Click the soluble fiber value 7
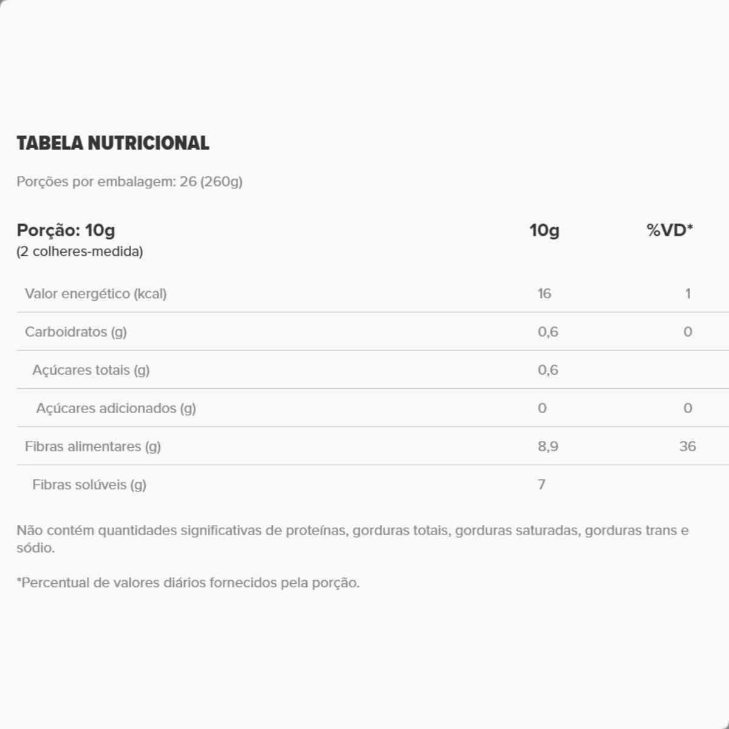The height and width of the screenshot is (729, 729). pos(541,485)
